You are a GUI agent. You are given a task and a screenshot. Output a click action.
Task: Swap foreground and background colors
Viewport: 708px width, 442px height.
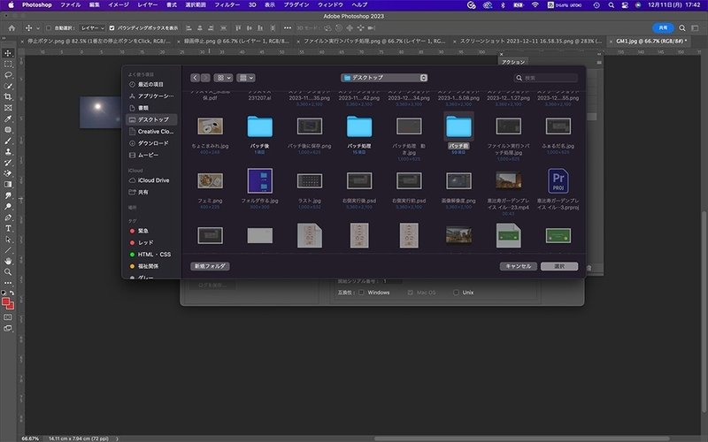click(x=12, y=293)
